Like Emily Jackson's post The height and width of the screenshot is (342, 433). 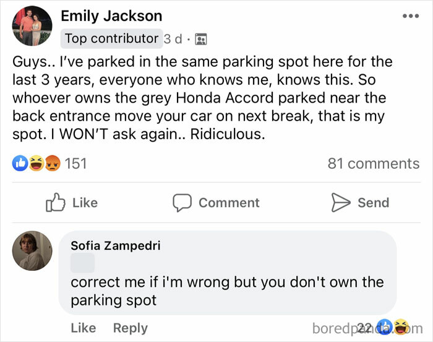(72, 202)
